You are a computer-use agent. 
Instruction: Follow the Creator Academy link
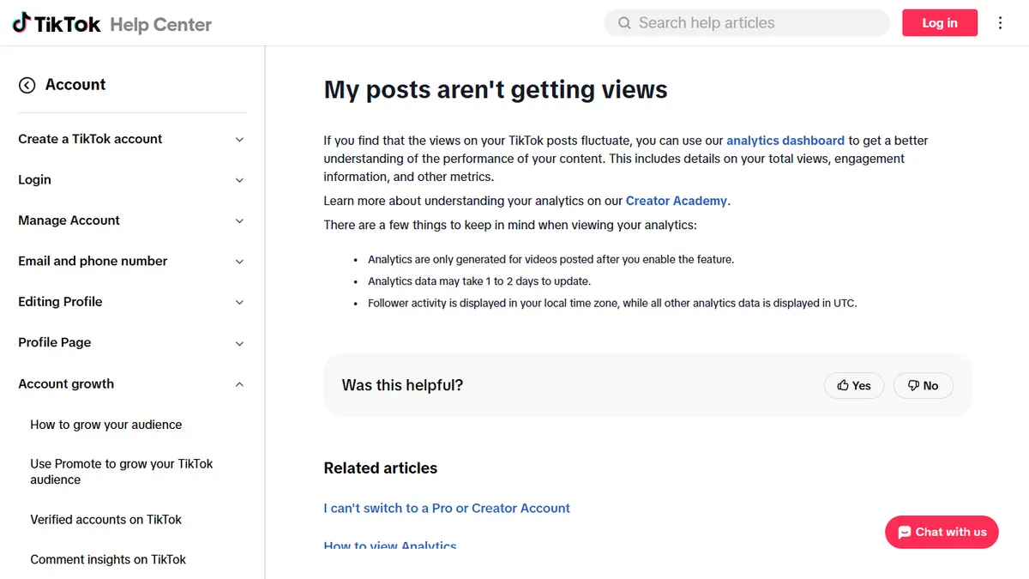(677, 201)
